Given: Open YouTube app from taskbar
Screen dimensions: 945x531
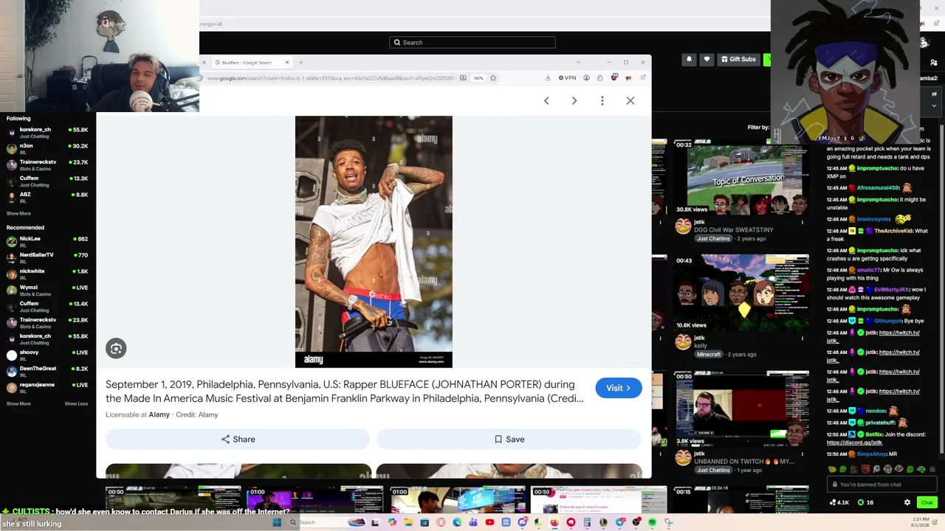Looking at the screenshot, I should tap(489, 522).
